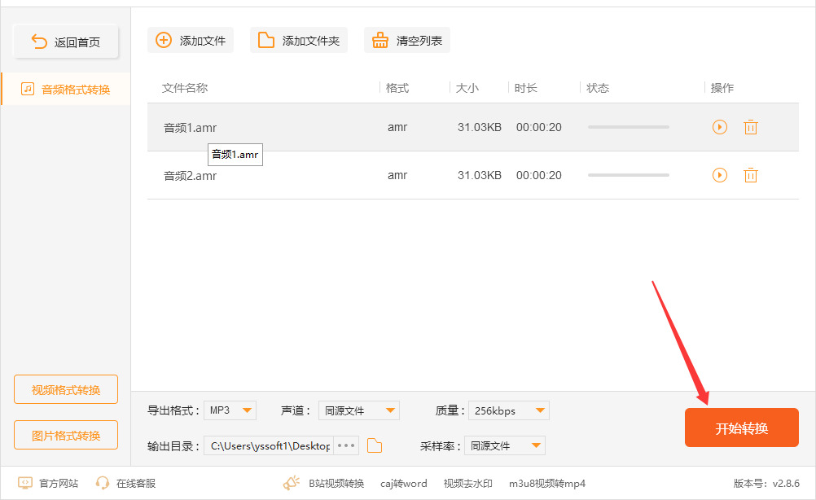Screen dimensions: 816x500
Task: Delete 音频2.amr using trash icon
Action: click(750, 175)
